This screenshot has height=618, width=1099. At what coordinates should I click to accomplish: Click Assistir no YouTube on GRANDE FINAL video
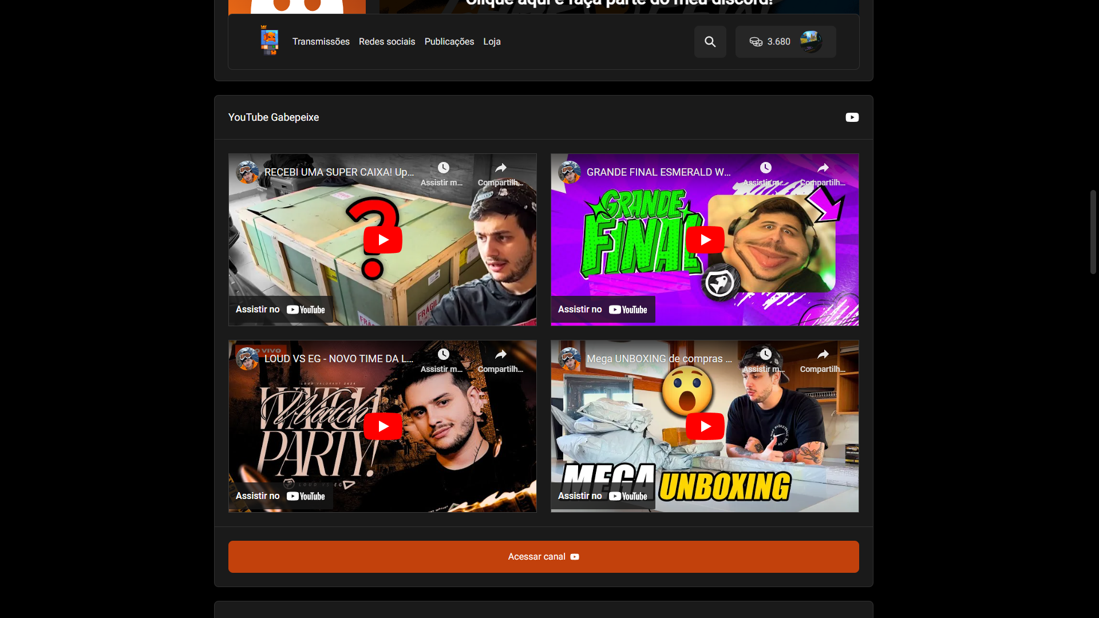click(602, 310)
